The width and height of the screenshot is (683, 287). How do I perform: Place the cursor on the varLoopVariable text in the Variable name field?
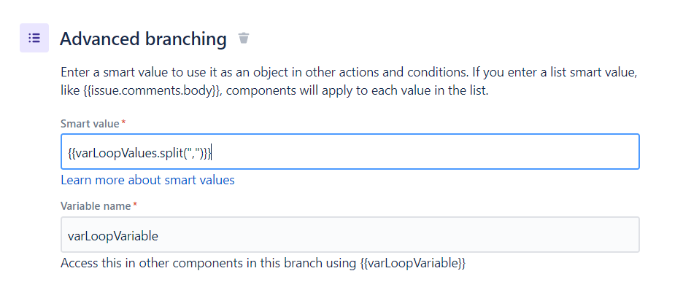pyautogui.click(x=113, y=236)
